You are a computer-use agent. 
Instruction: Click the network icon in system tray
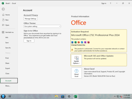pyautogui.click(x=118, y=96)
